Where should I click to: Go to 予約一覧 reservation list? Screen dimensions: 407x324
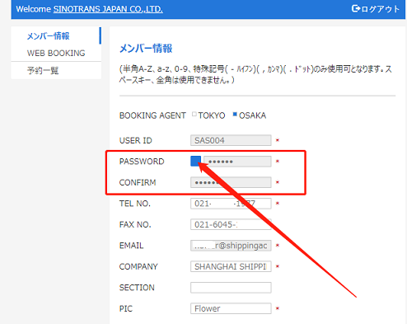[43, 71]
